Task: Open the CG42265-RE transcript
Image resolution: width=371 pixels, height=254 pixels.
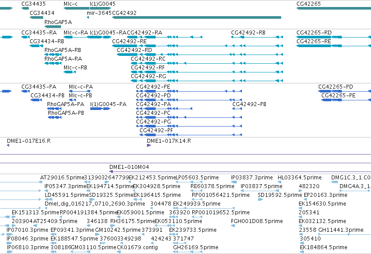Action: pyautogui.click(x=314, y=41)
